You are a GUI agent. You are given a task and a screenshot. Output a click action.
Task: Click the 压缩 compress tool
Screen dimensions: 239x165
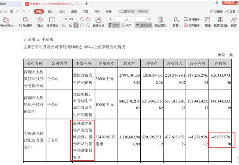pos(208,22)
